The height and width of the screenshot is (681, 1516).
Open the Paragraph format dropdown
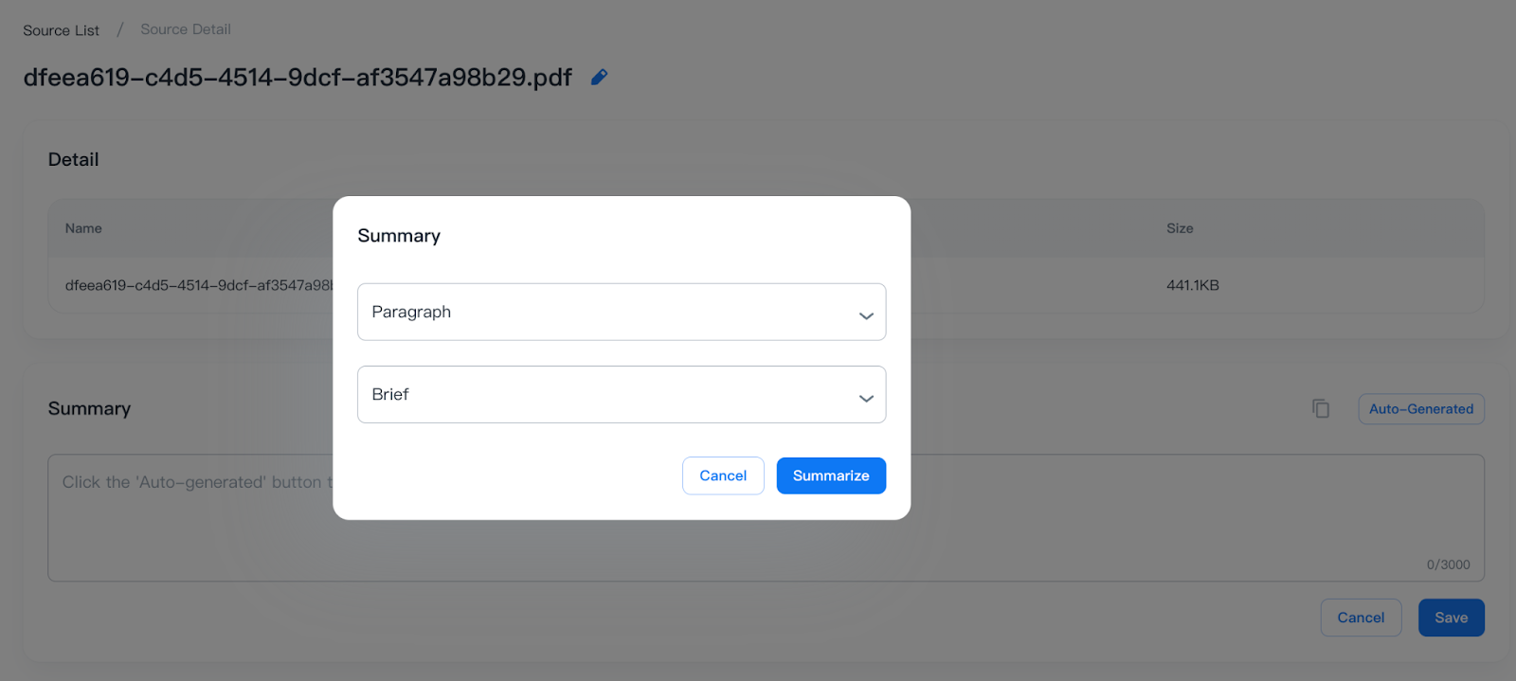coord(621,312)
